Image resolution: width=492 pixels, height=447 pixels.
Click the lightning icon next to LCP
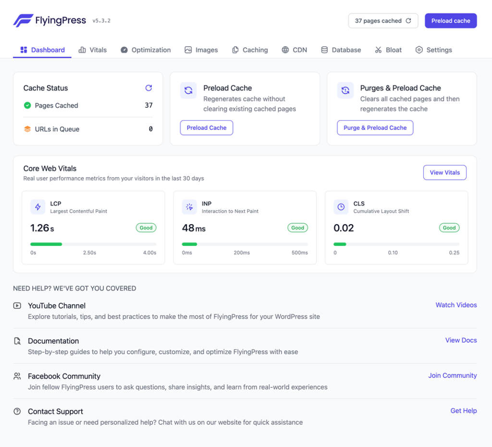coord(37,206)
